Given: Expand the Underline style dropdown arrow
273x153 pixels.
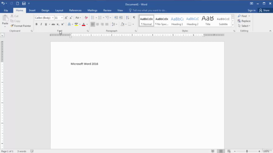Looking at the screenshot, I should pos(49,24).
